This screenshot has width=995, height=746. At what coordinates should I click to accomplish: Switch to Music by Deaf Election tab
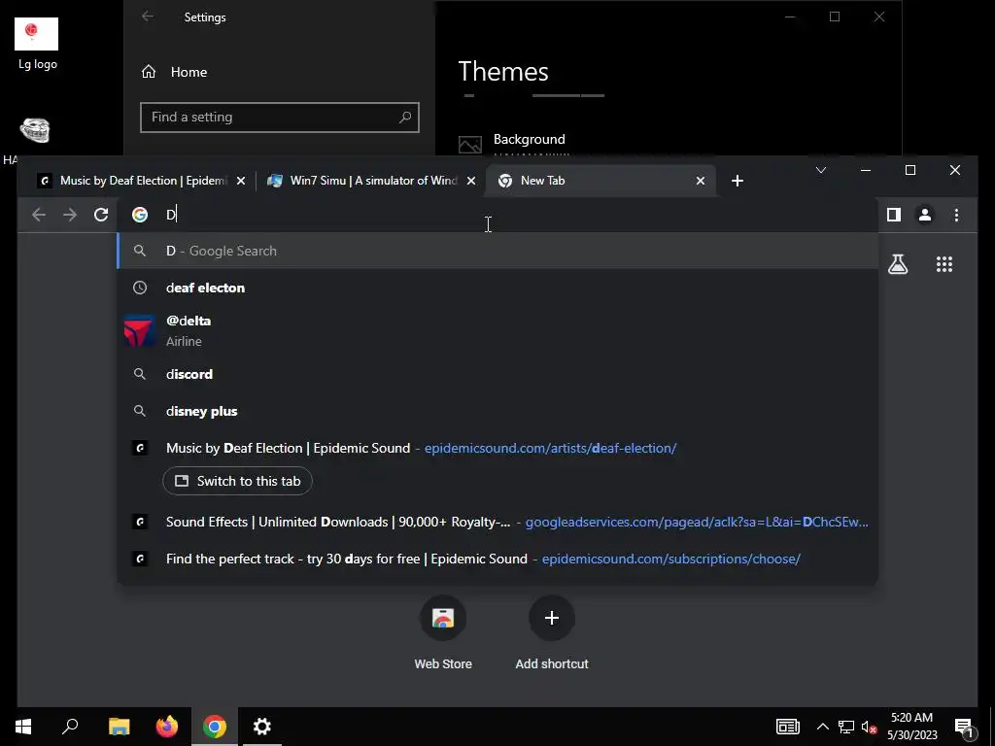tap(141, 181)
